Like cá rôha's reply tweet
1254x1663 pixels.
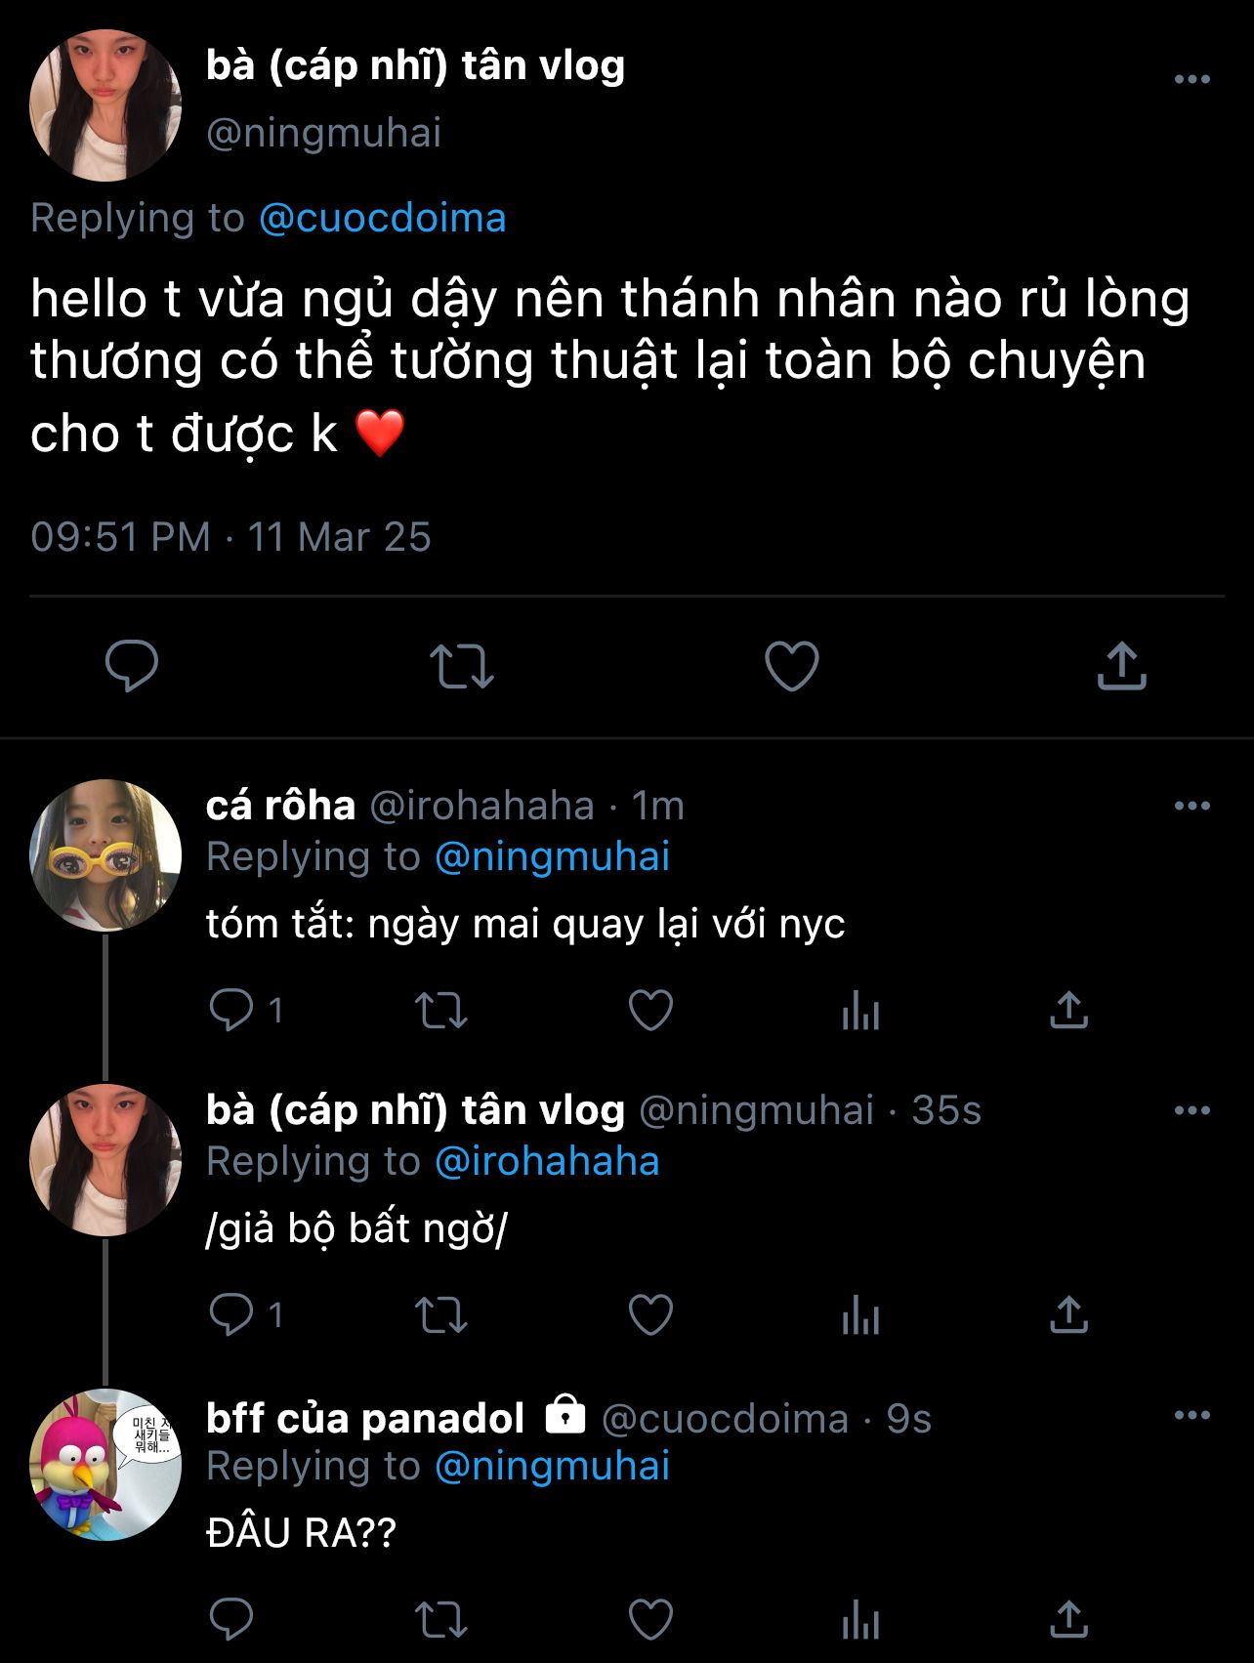point(650,1010)
